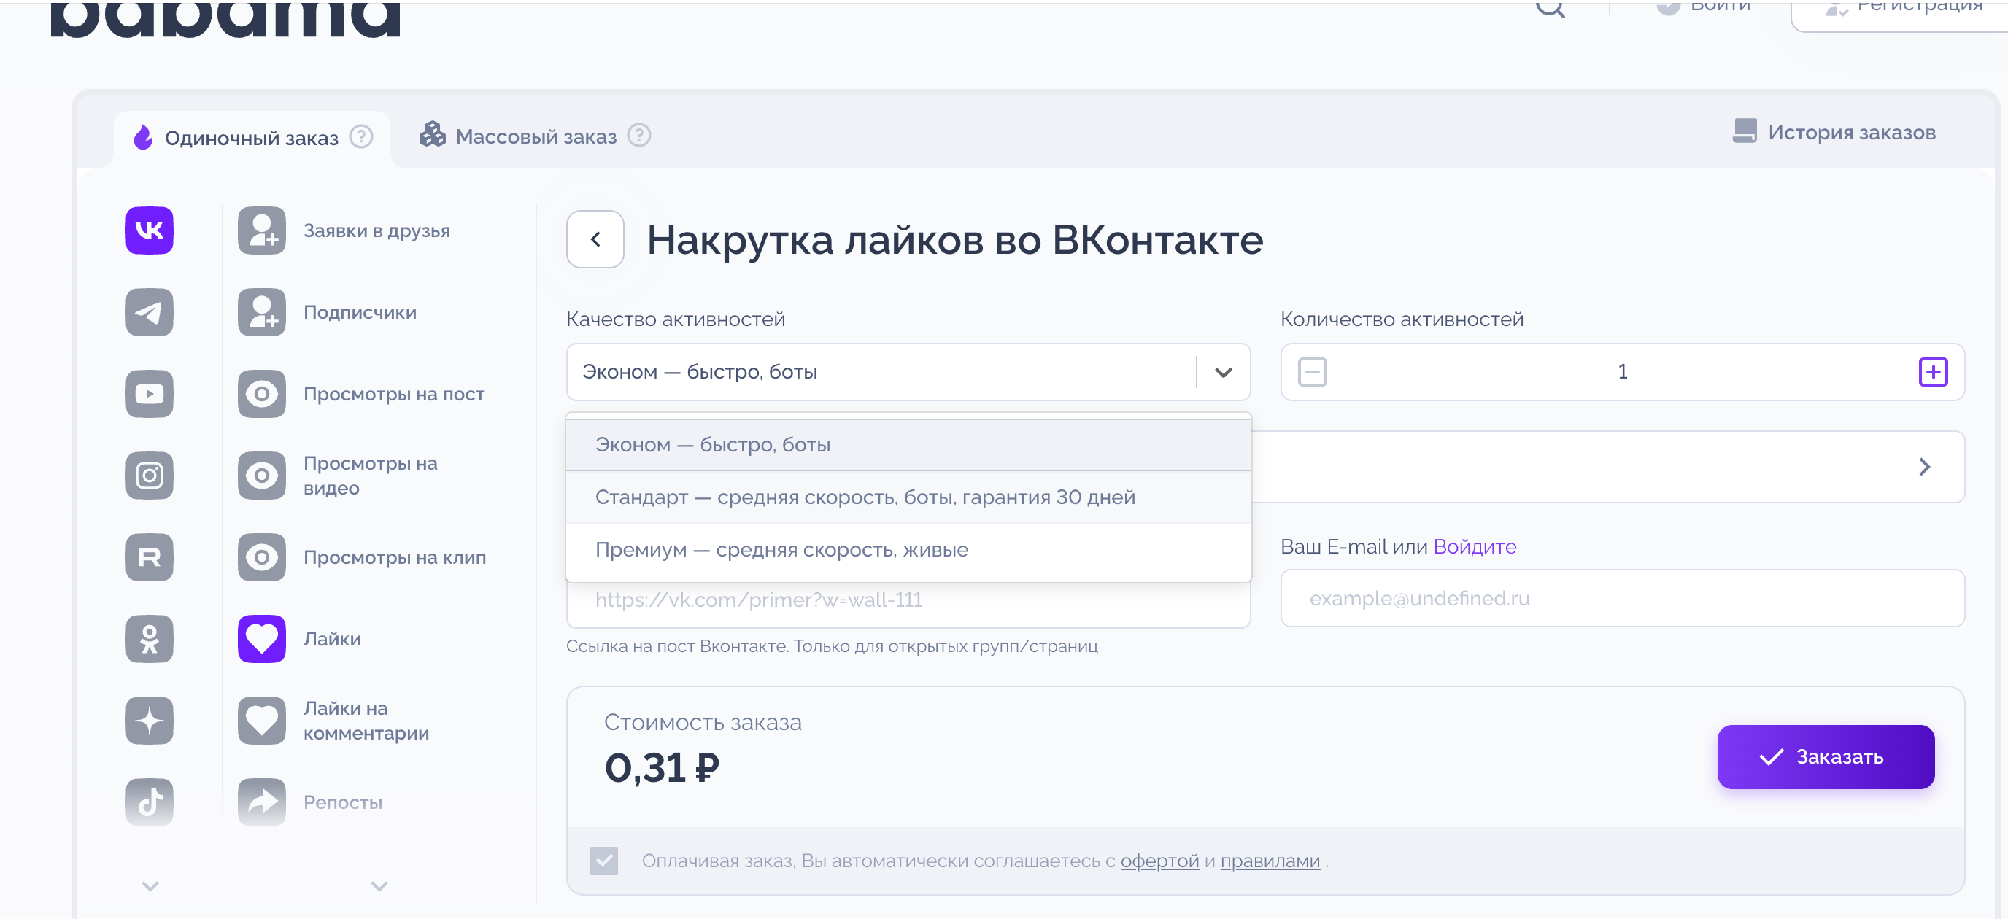Switch to Одиночный заказ tab

[252, 138]
